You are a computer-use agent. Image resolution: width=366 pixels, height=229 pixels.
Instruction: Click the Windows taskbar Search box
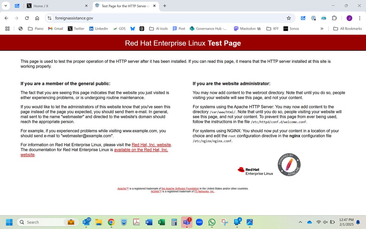click(48, 222)
